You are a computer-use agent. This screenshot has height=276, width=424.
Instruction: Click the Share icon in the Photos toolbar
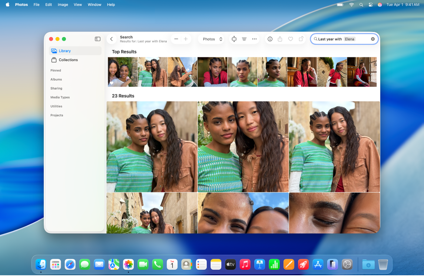[280, 39]
